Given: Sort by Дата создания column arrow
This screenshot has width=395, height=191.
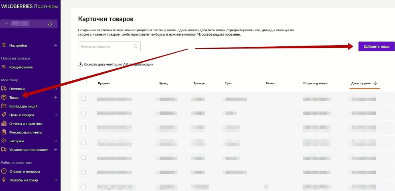Looking at the screenshot, I should [375, 83].
